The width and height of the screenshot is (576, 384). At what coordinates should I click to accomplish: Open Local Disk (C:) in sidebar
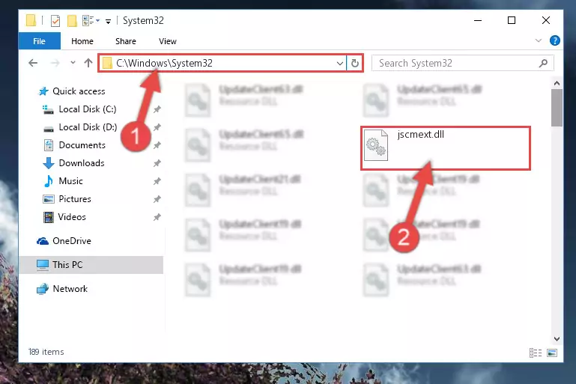tap(79, 109)
